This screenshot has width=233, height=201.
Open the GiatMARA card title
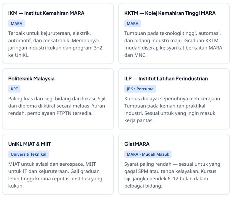[137, 144]
